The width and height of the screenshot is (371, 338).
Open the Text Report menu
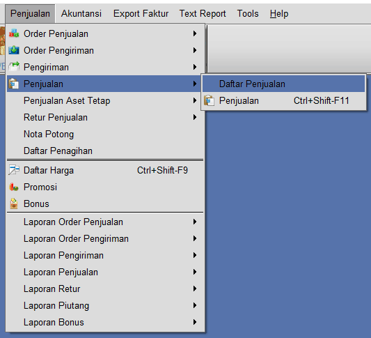coord(203,13)
